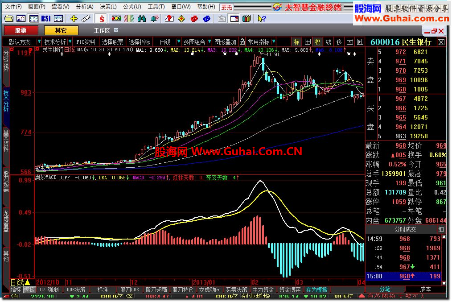Switch to the 成本 tab
This screenshot has height=302, width=452.
(x=426, y=289)
